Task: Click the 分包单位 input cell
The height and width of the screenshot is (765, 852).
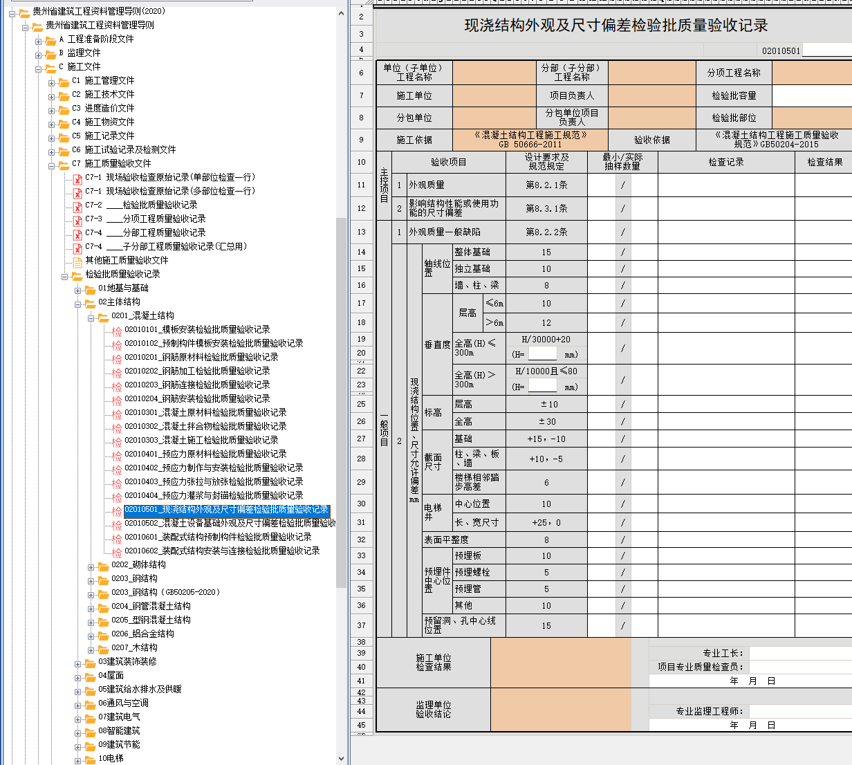Action: tap(494, 118)
